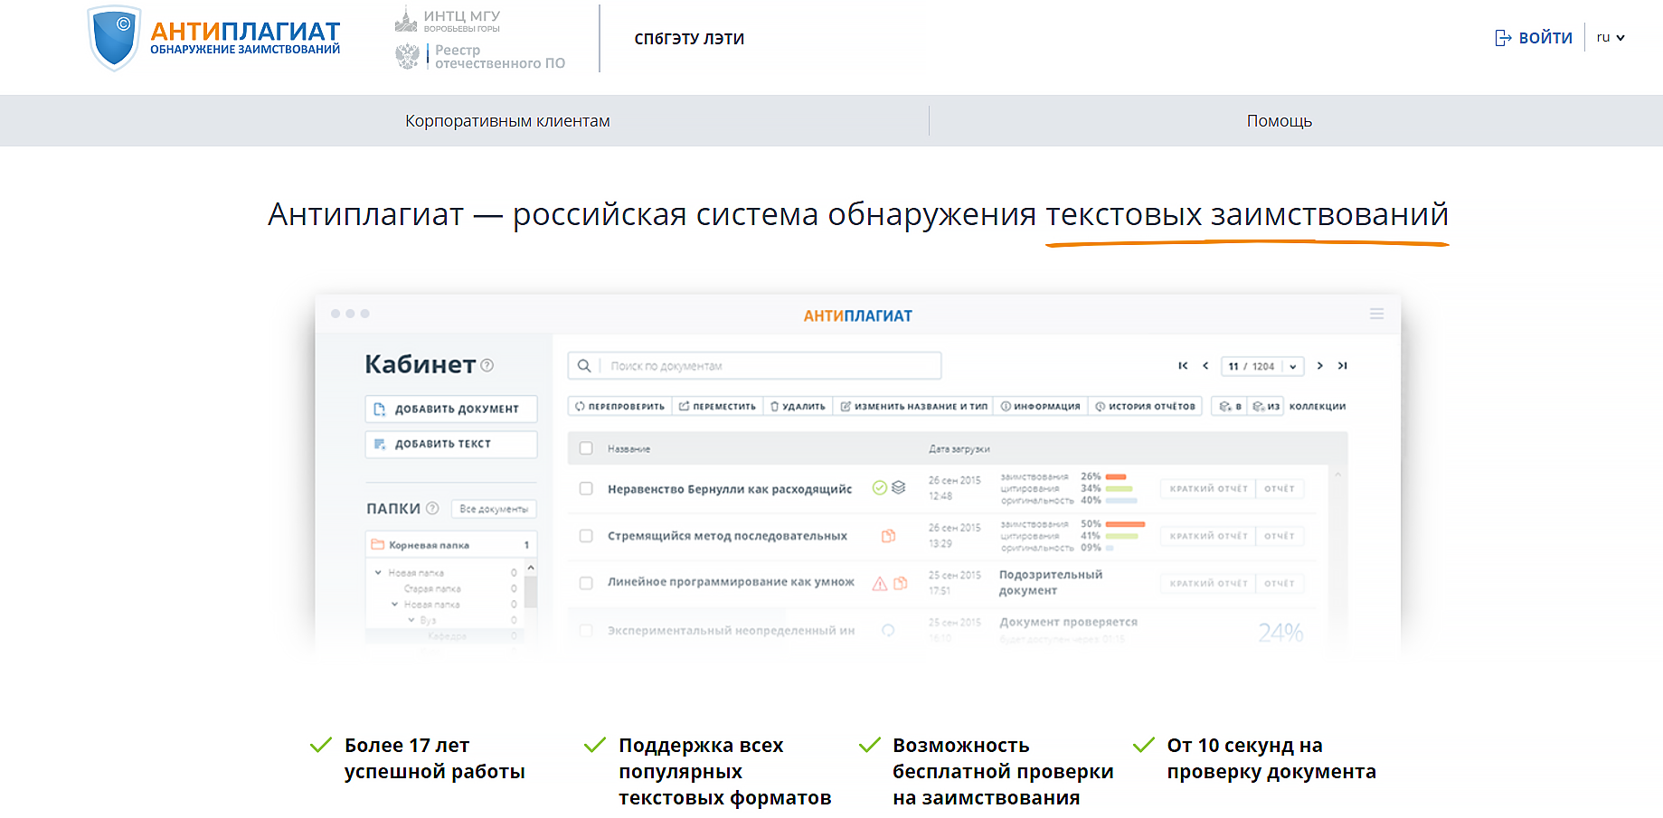Check the Неравенство Бернулли document checkbox
Viewport: 1663px width, 818px height.
[x=586, y=489]
